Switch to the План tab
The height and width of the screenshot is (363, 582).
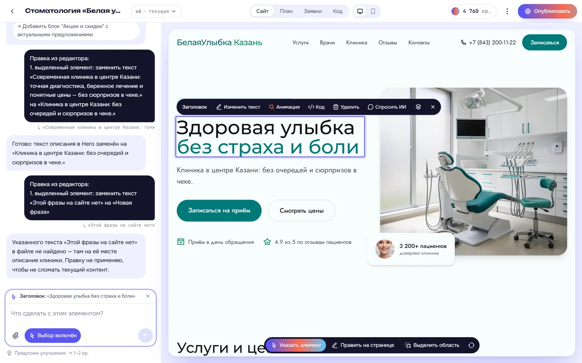(x=286, y=11)
